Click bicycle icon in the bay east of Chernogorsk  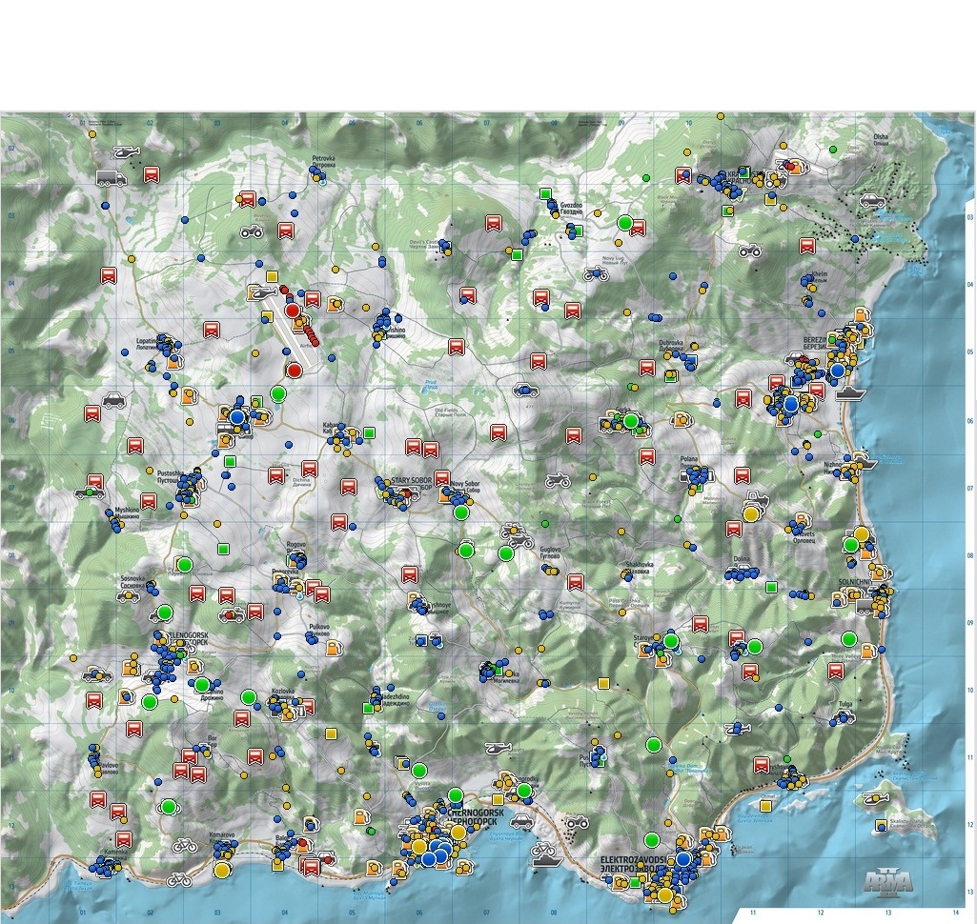click(543, 849)
